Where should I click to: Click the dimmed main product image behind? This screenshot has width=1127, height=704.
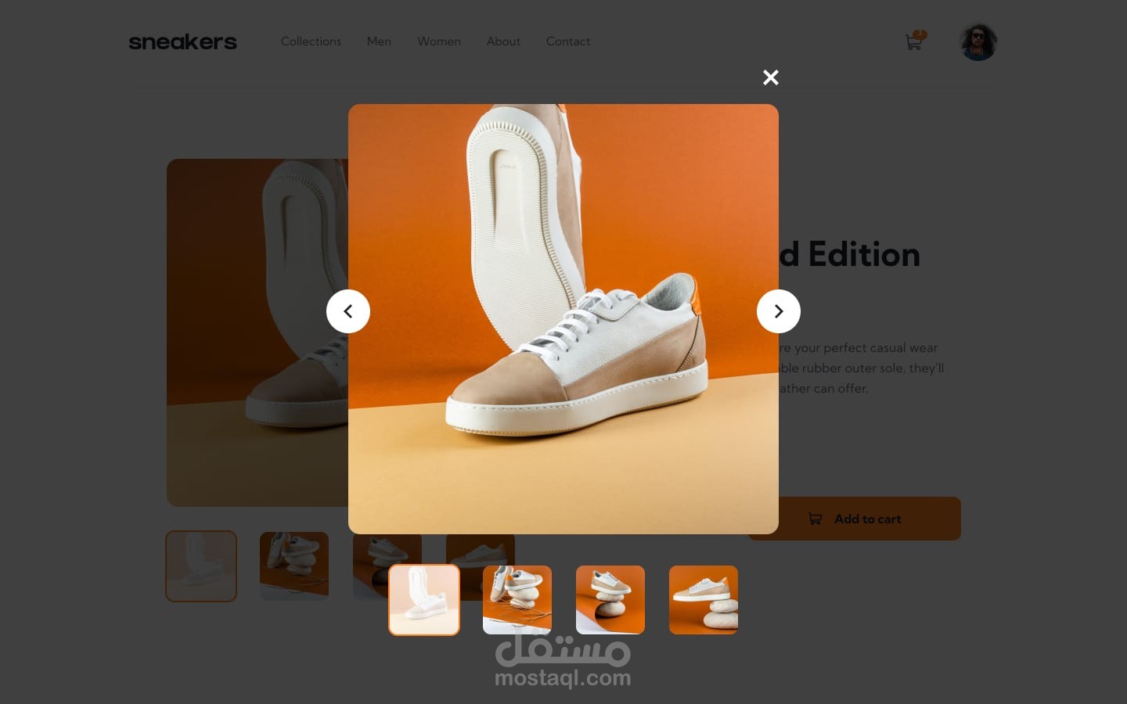[x=257, y=332]
